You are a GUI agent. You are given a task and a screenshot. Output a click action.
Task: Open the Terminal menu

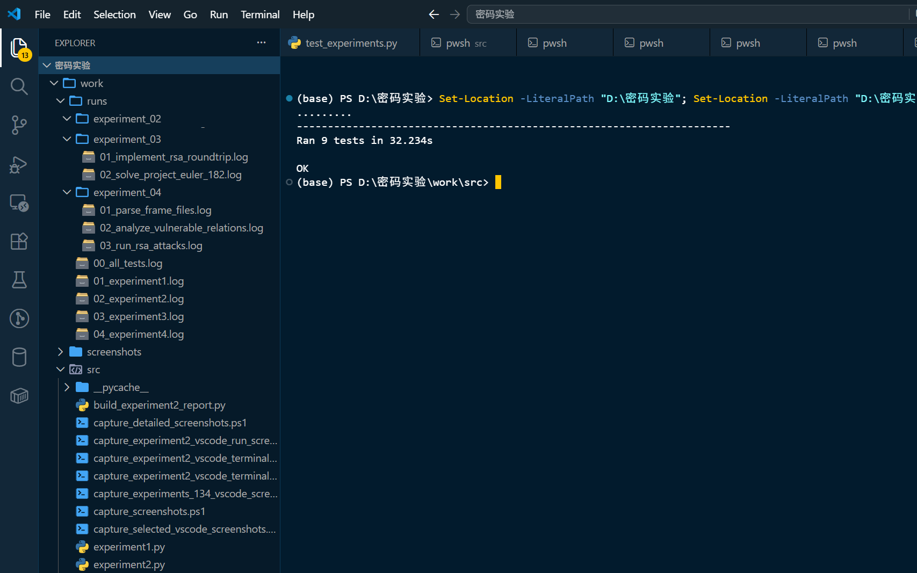(260, 14)
